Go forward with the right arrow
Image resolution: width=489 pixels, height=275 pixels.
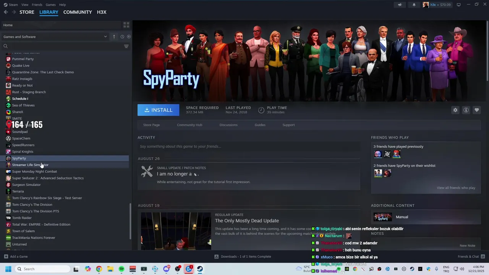[14, 12]
